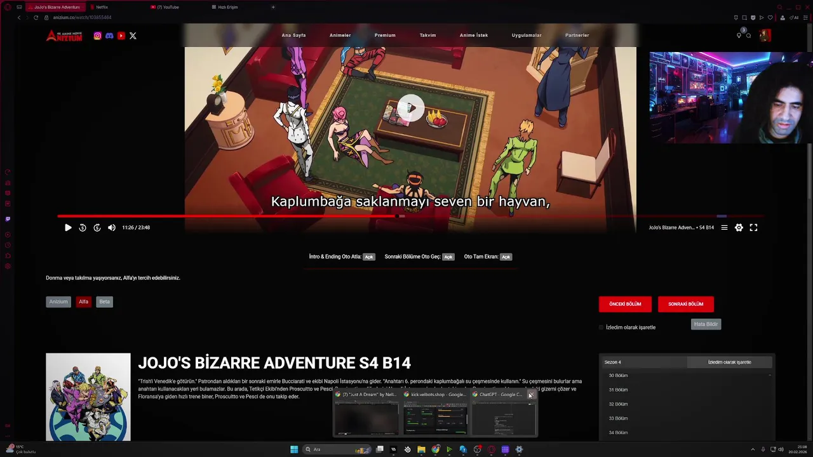The width and height of the screenshot is (813, 457).
Task: Open the notifications bell with badge 3
Action: 739,34
